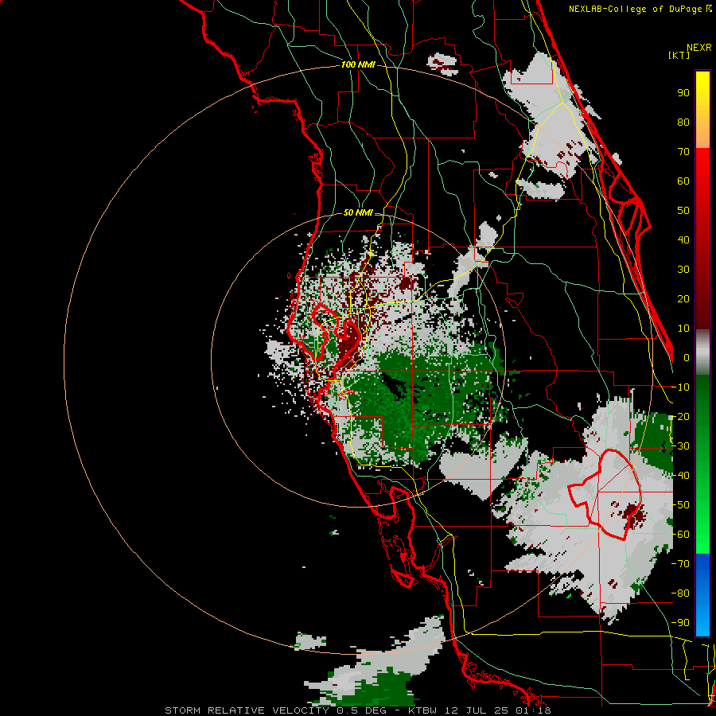Click the -80 value on velocity scale

(x=680, y=593)
